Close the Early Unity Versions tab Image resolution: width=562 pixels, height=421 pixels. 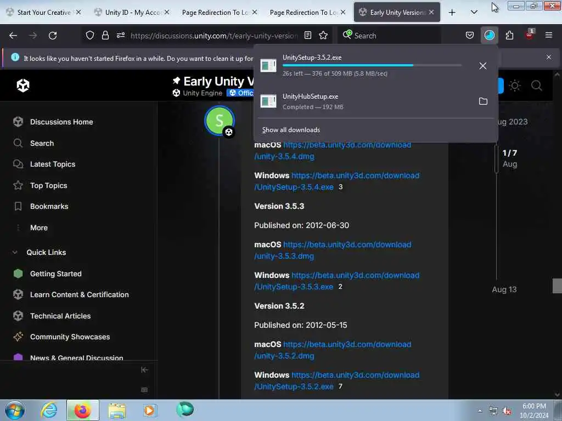tap(431, 12)
